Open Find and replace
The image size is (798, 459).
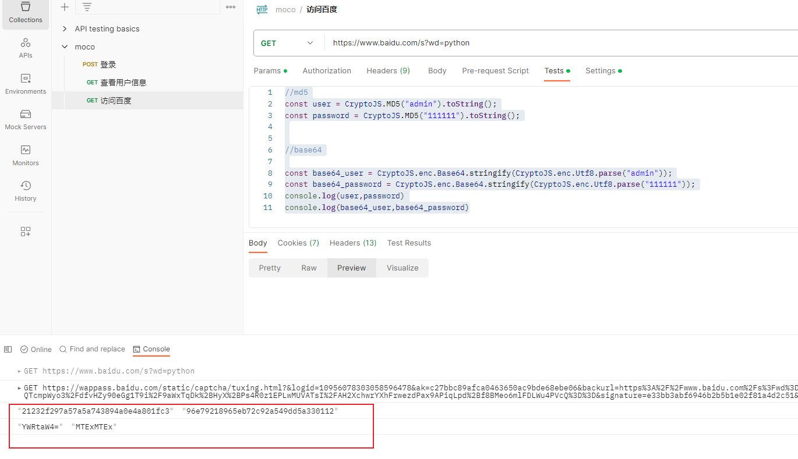click(x=92, y=349)
